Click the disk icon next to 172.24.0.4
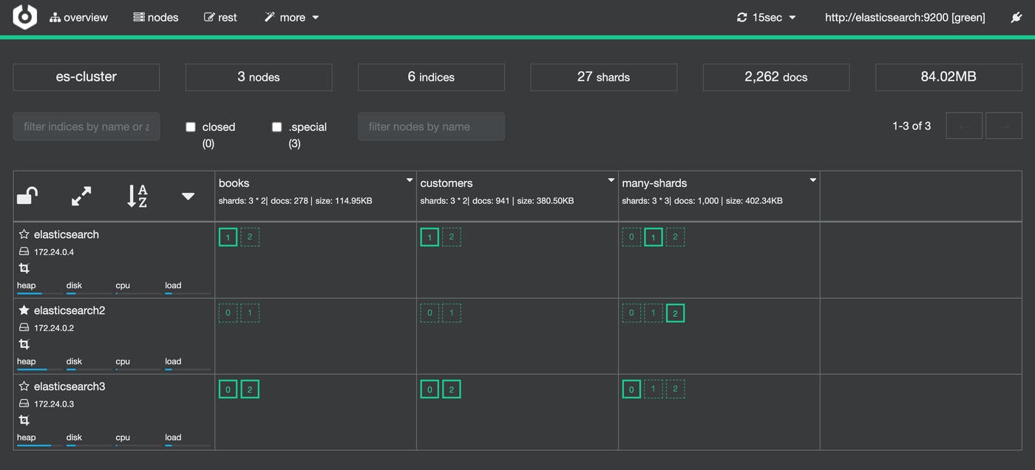 pos(24,252)
